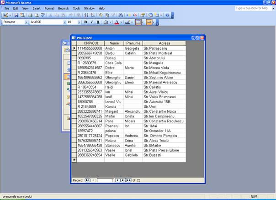Jump to the first record in navigator
Image resolution: width=276 pixels, height=200 pixels.
87,180
